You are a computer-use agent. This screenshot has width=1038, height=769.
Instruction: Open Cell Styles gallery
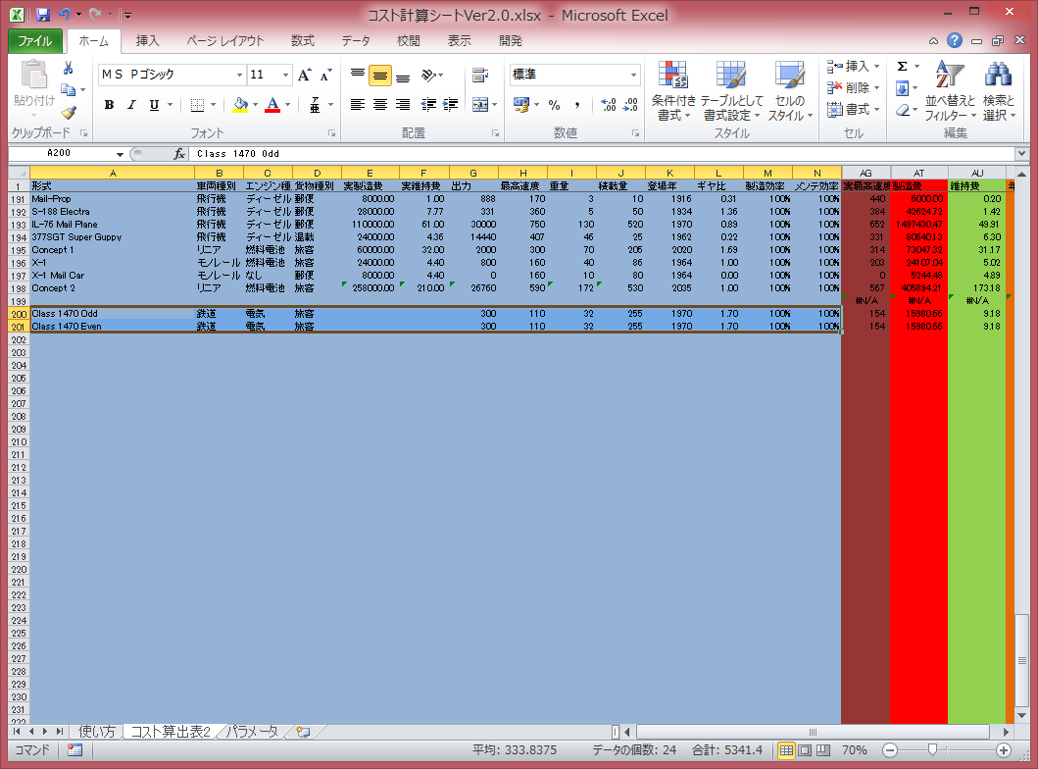pyautogui.click(x=790, y=91)
